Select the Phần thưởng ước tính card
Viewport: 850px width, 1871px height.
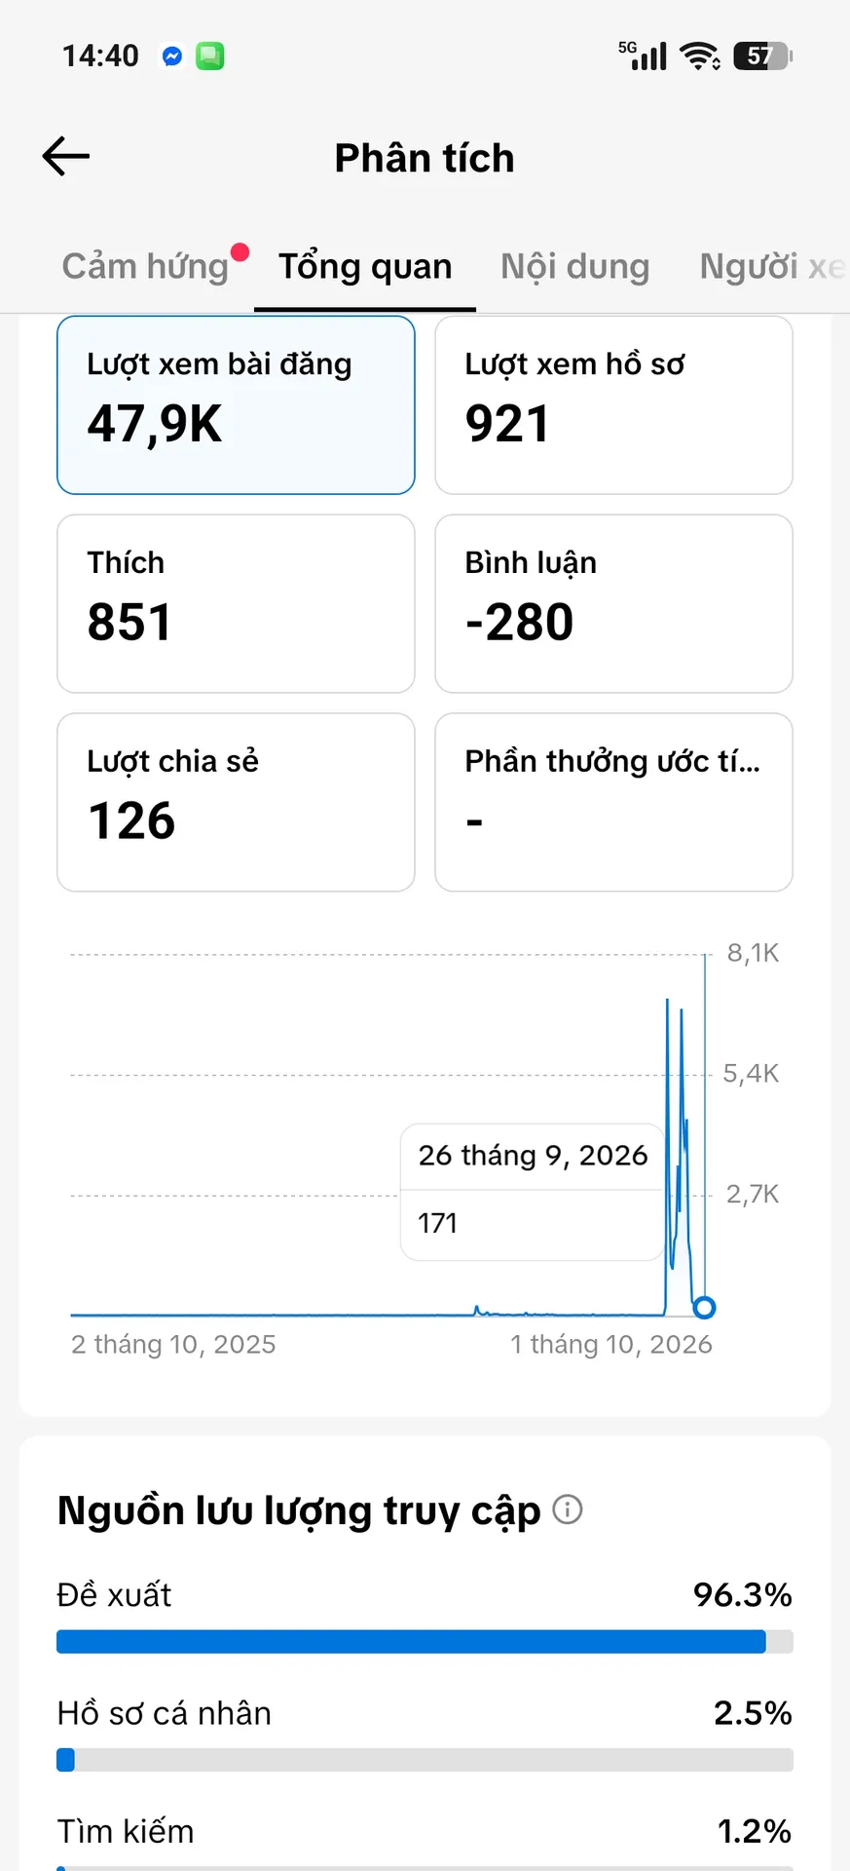[613, 803]
